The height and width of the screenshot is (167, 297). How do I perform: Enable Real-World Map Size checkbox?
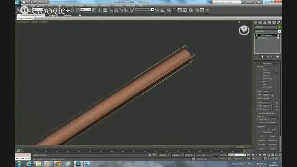(x=258, y=113)
